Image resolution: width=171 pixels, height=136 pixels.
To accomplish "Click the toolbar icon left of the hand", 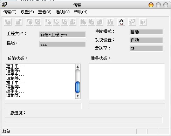I will pyautogui.click(x=110, y=22).
